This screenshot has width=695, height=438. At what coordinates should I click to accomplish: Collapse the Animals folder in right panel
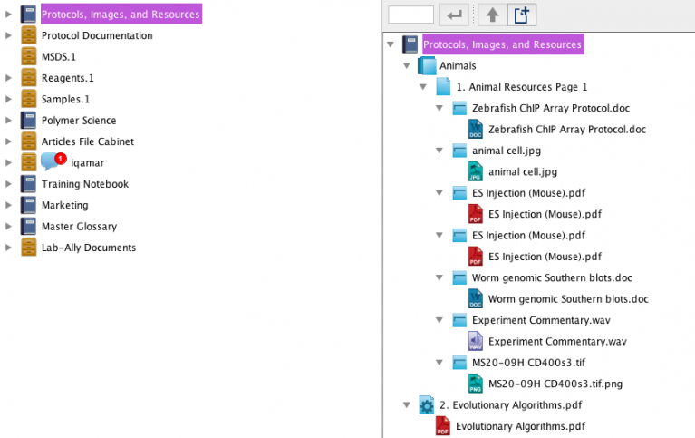(407, 66)
